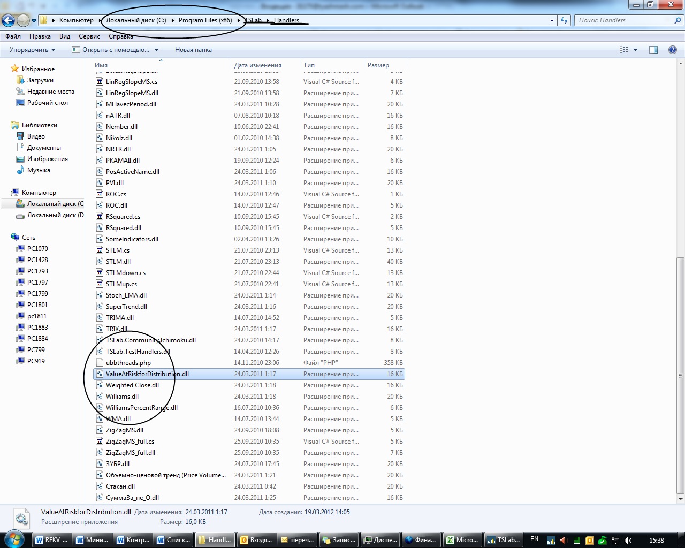Expand the arrow after Program Files (x86) breadcrumb
685x548 pixels.
(239, 20)
